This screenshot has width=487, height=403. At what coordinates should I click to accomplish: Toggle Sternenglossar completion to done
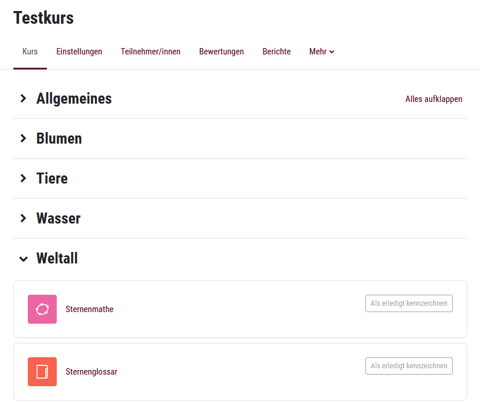pos(409,366)
